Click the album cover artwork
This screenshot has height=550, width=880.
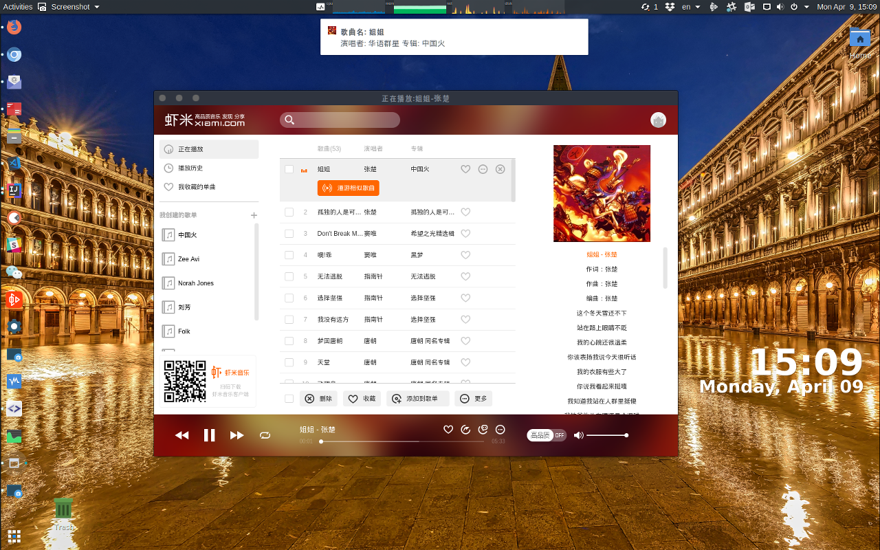point(602,193)
